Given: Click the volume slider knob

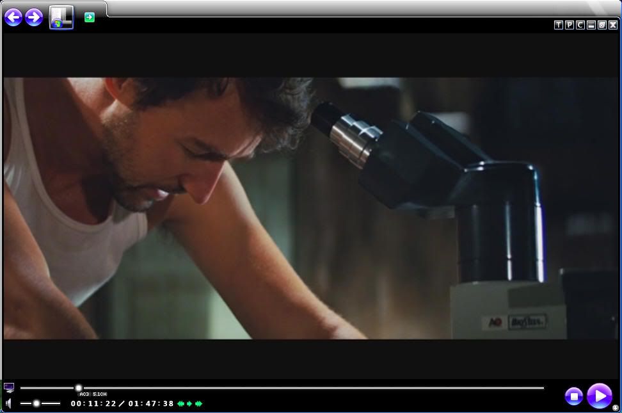Looking at the screenshot, I should (x=36, y=403).
